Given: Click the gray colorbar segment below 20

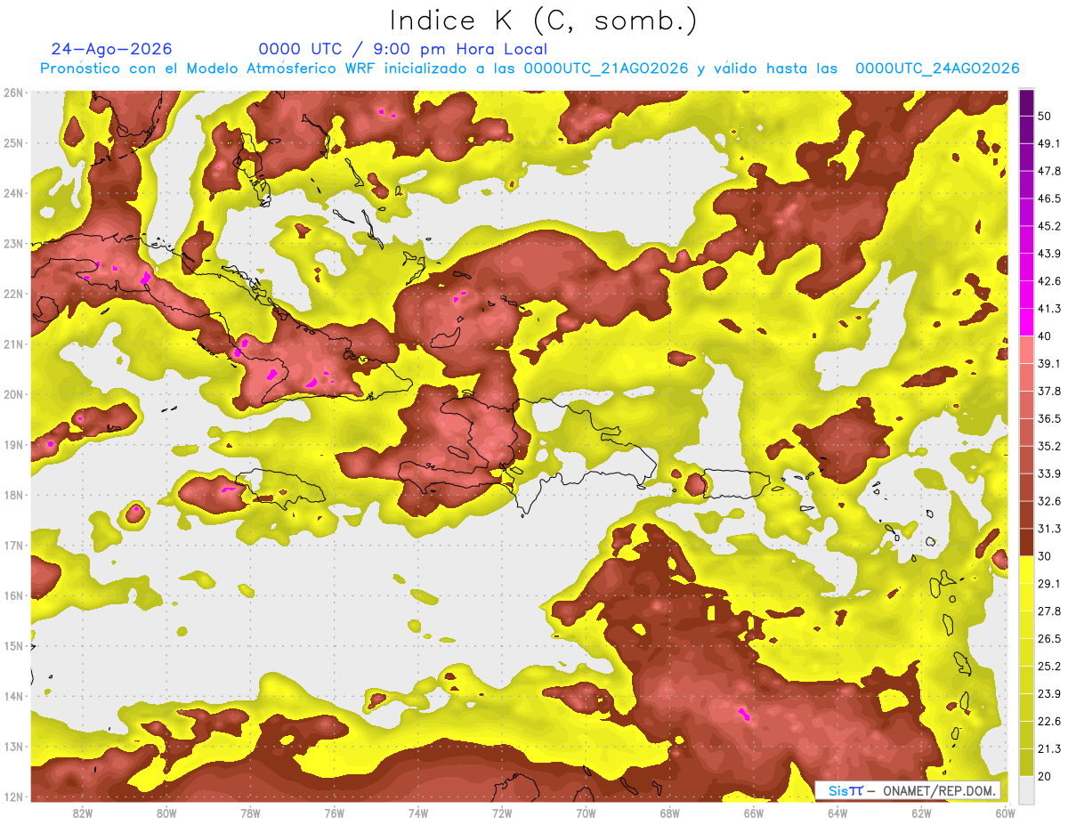Looking at the screenshot, I should pyautogui.click(x=1026, y=789).
